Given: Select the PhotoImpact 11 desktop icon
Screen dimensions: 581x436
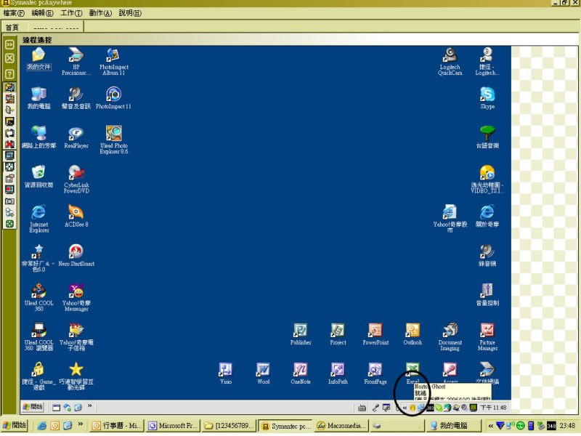Looking at the screenshot, I should (x=113, y=98).
